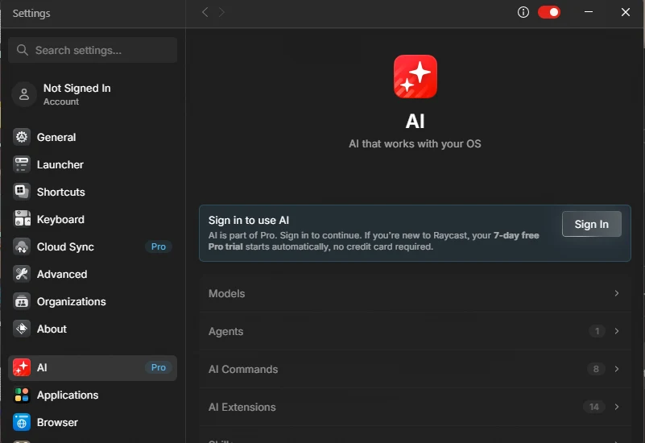Click the search magnifier icon

click(23, 50)
